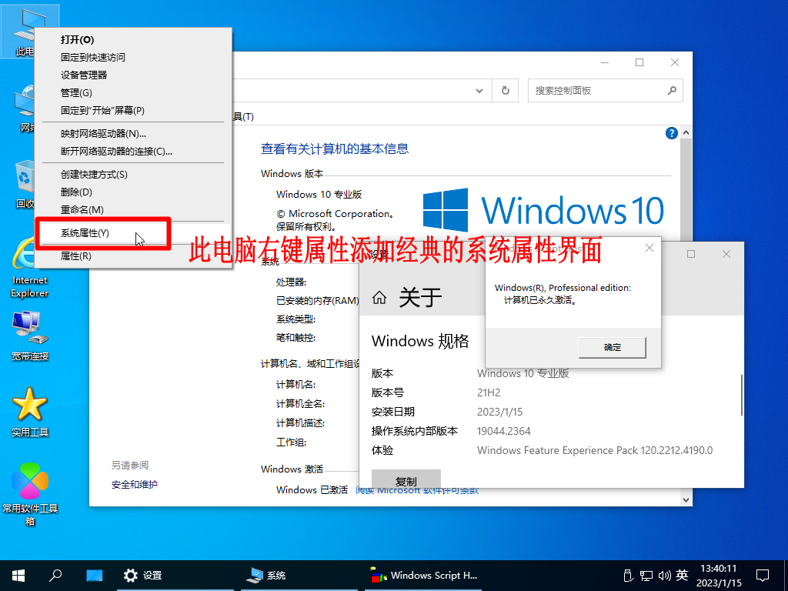Switch to Windows Script Host taskbar item
This screenshot has width=788, height=591.
tap(422, 576)
